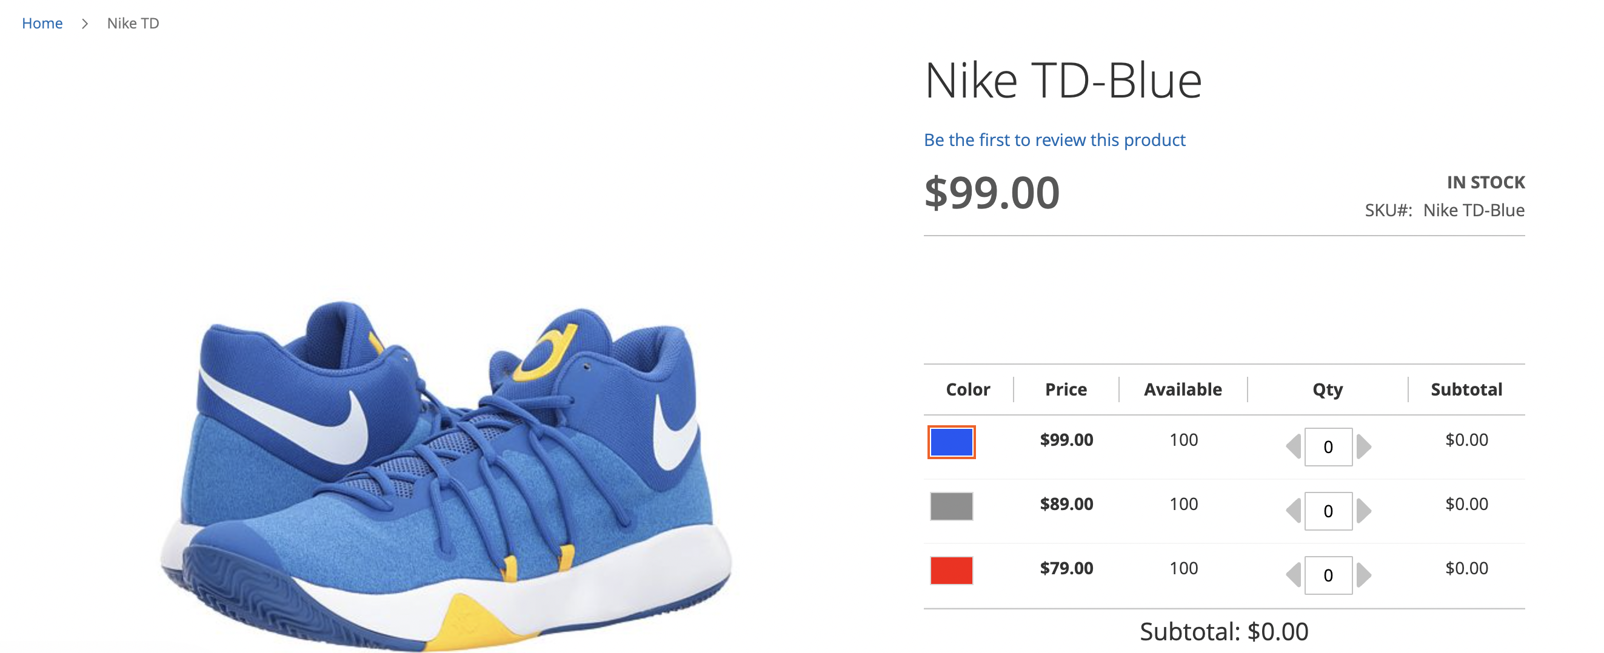
Task: Decrease quantity for the $79.00 red row
Action: (1293, 575)
